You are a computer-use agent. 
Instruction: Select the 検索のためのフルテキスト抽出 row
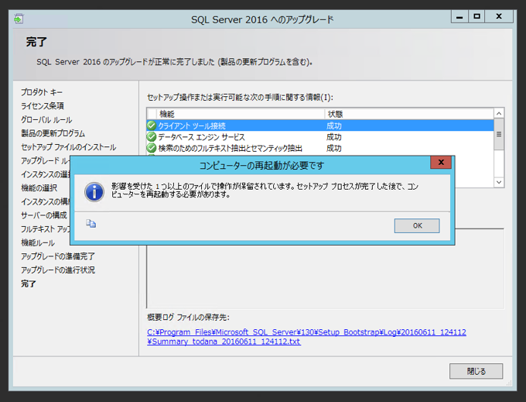click(320, 148)
